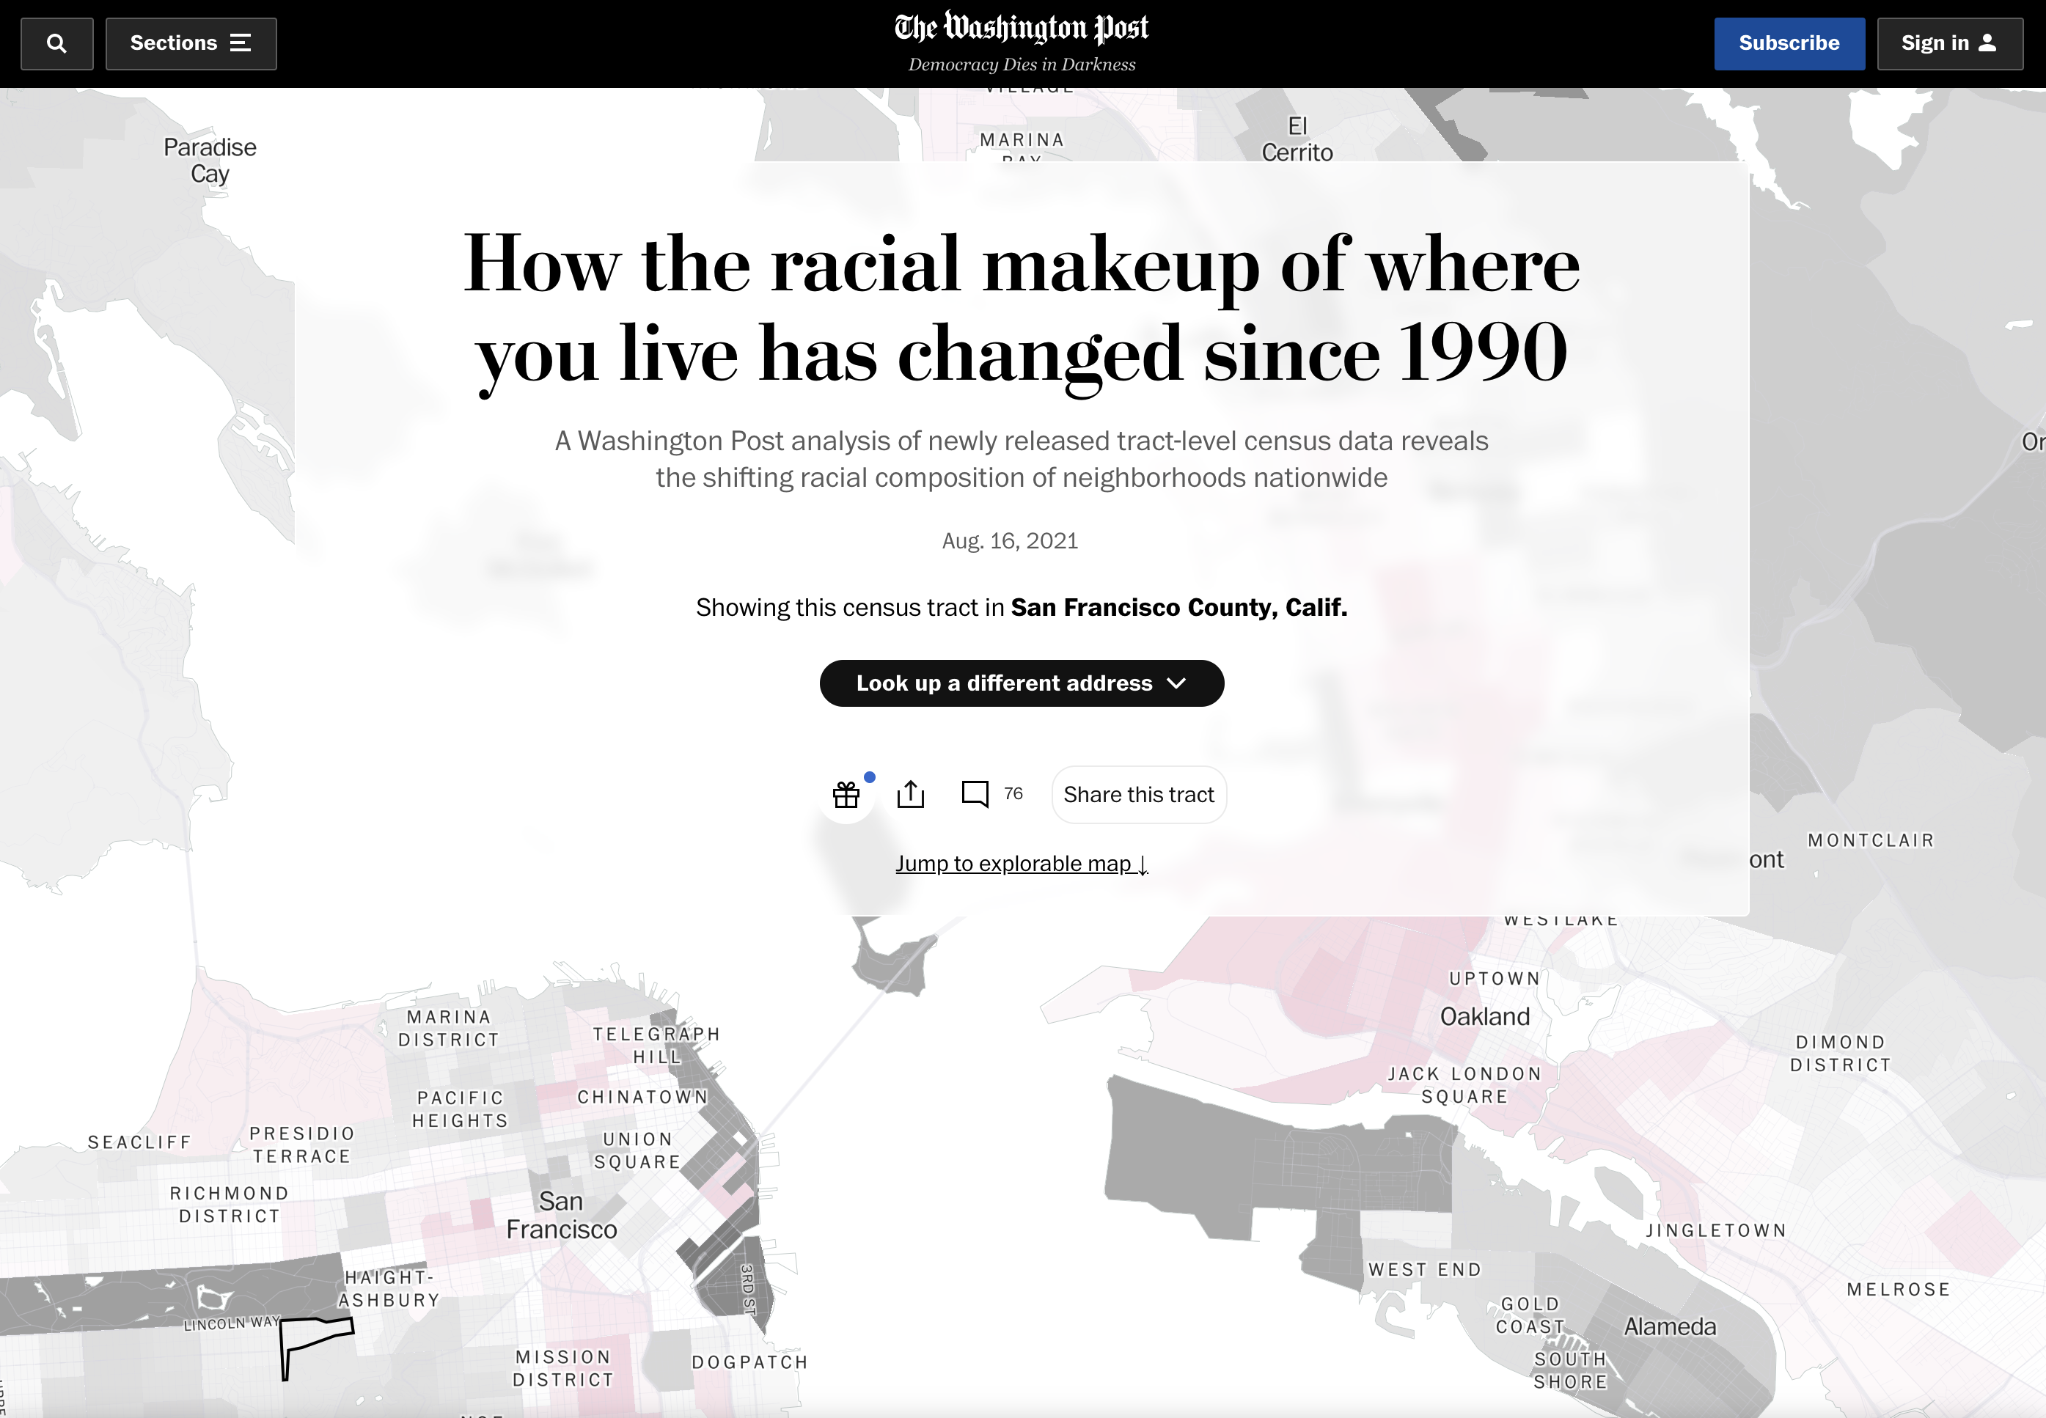The width and height of the screenshot is (2046, 1418).
Task: Click the PACIFIC HEIGHTS map label
Action: click(461, 1110)
